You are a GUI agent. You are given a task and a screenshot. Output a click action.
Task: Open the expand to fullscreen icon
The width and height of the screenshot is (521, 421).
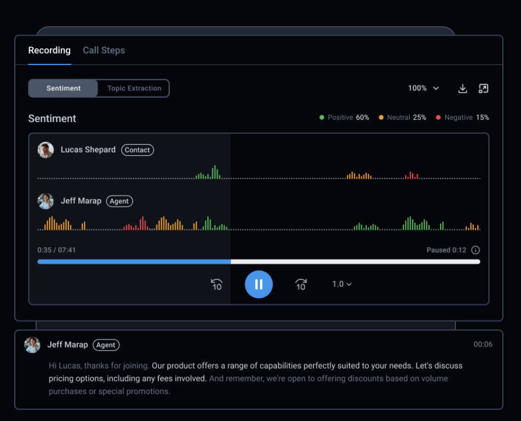[483, 89]
